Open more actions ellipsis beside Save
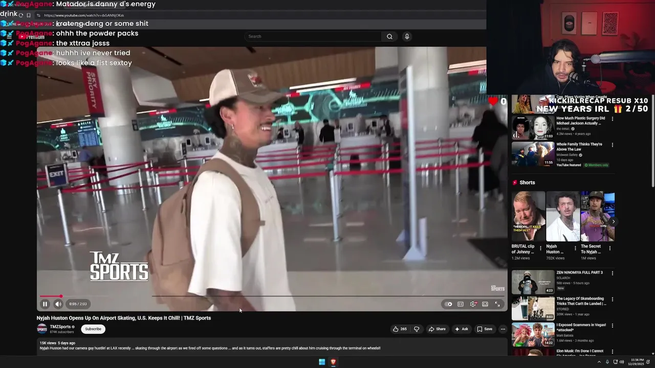655x368 pixels. (x=503, y=329)
